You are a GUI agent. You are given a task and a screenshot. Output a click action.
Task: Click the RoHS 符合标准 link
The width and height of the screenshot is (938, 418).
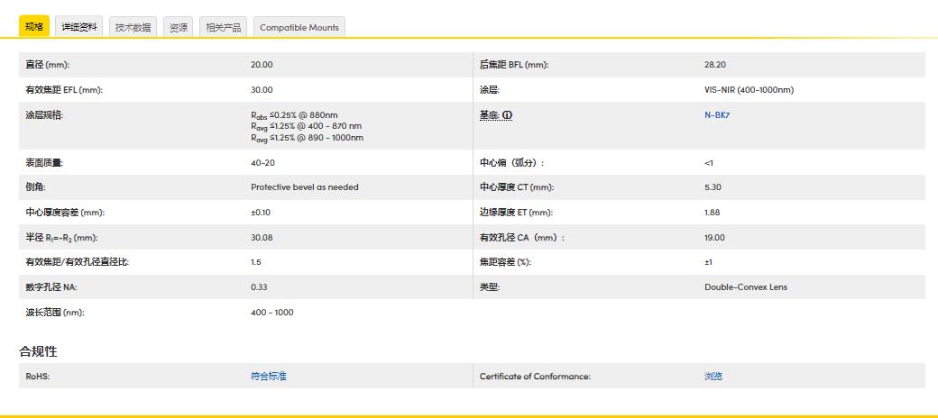pyautogui.click(x=268, y=377)
